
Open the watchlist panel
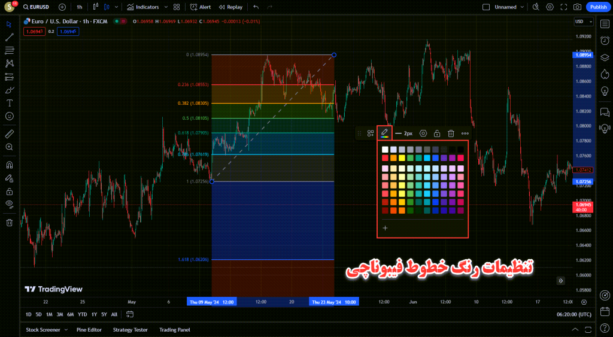pos(605,24)
